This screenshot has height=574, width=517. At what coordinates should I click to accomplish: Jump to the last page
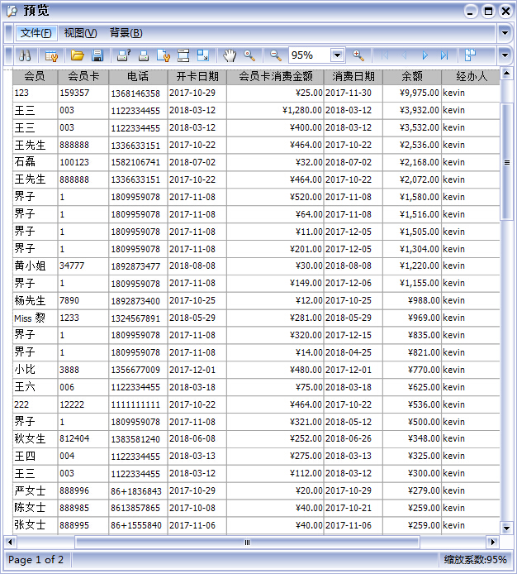[x=444, y=55]
